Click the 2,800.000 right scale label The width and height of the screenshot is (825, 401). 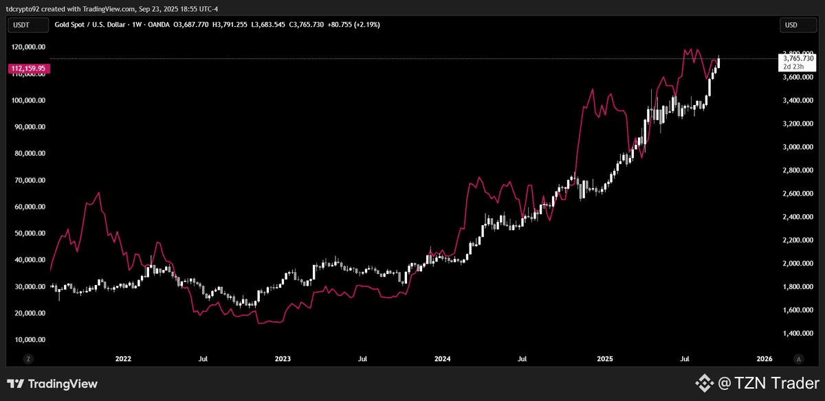(798, 171)
